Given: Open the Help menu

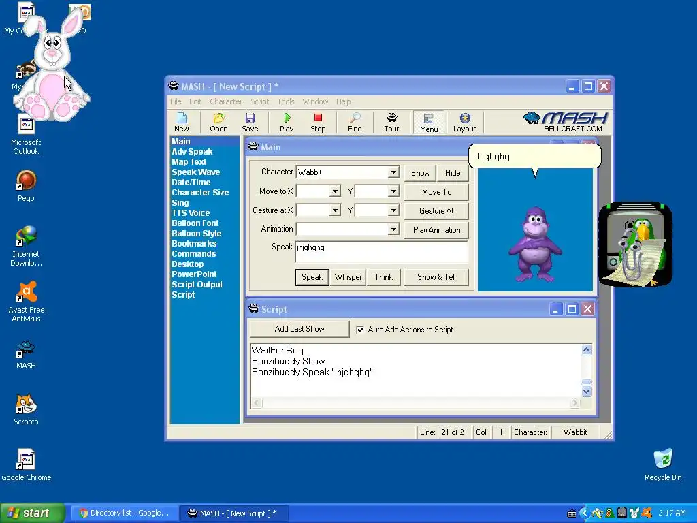Looking at the screenshot, I should pyautogui.click(x=343, y=101).
